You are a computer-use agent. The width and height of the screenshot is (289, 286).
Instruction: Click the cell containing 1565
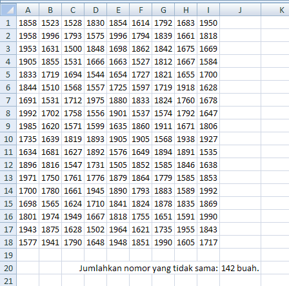point(50,203)
